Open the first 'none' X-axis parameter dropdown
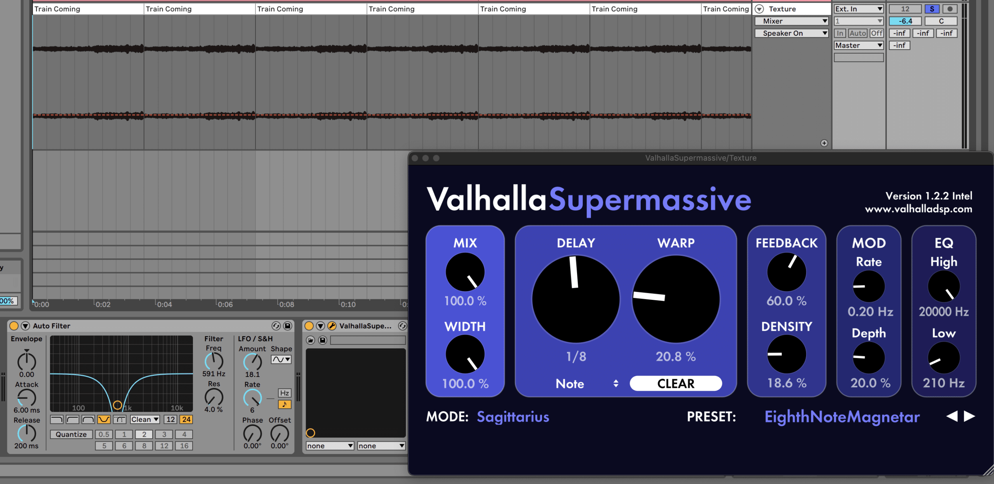Screen dimensions: 994x484 [x=330, y=446]
